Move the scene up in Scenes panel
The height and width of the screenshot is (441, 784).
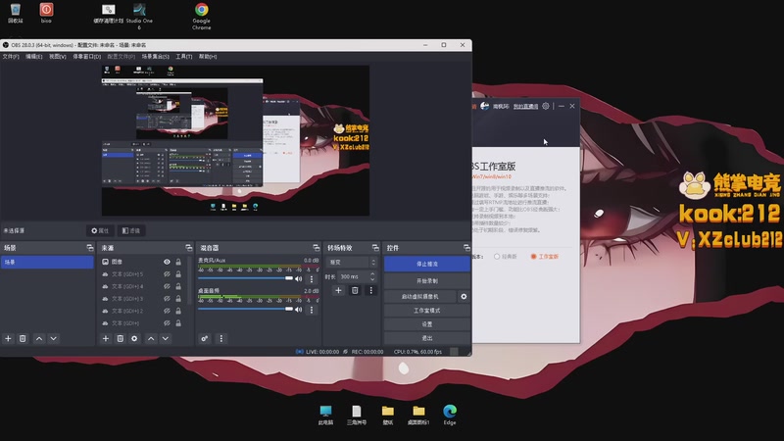[x=39, y=338]
